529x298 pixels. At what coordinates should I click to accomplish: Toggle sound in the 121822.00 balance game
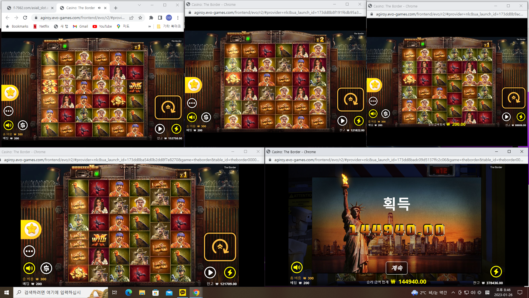(192, 117)
